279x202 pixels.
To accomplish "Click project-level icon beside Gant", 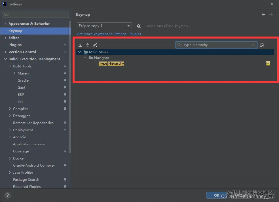I will click(x=65, y=88).
